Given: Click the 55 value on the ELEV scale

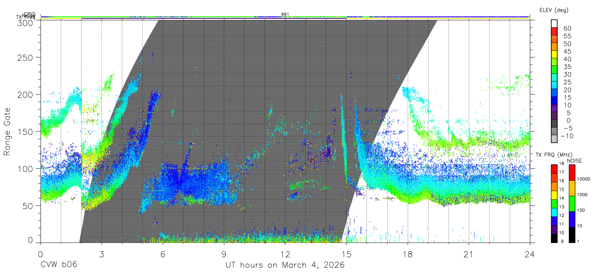Looking at the screenshot, I should [x=567, y=36].
